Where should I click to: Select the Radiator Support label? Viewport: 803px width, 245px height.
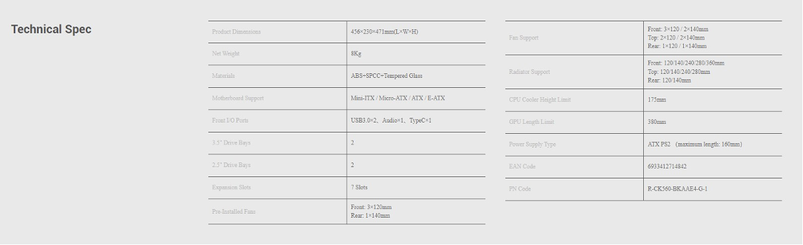(529, 72)
